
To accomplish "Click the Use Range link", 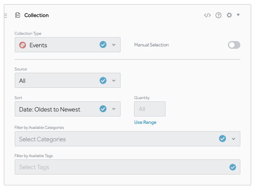I will coord(145,122).
